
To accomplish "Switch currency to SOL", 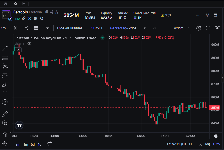I will tap(100, 28).
